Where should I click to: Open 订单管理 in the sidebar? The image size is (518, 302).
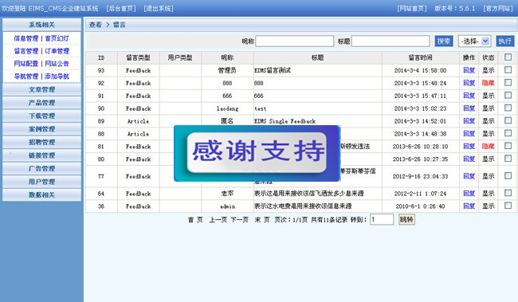click(57, 51)
